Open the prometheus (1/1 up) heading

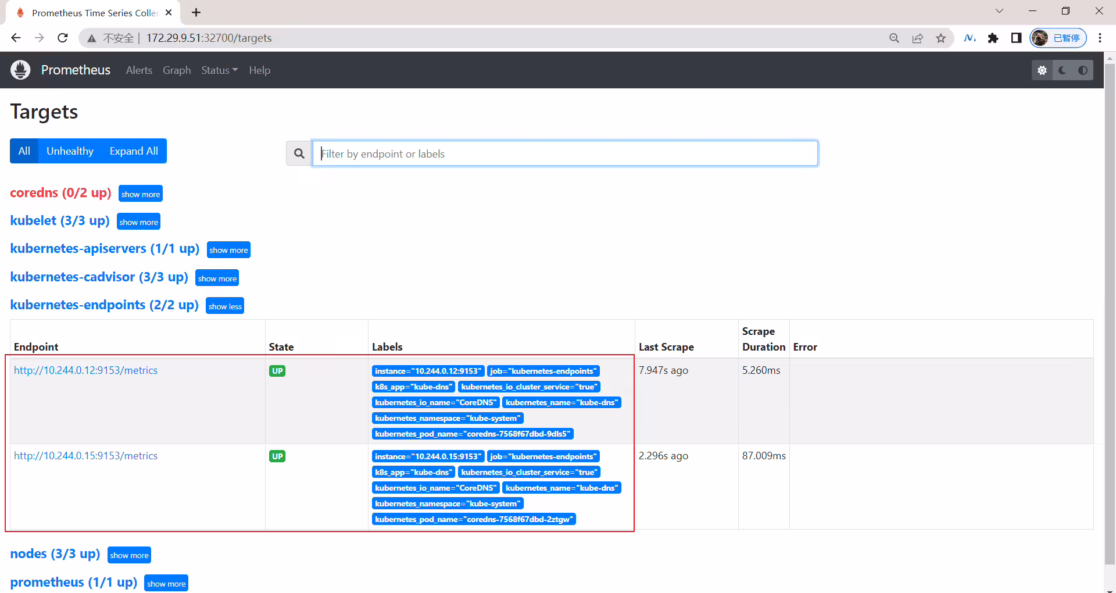click(x=74, y=582)
